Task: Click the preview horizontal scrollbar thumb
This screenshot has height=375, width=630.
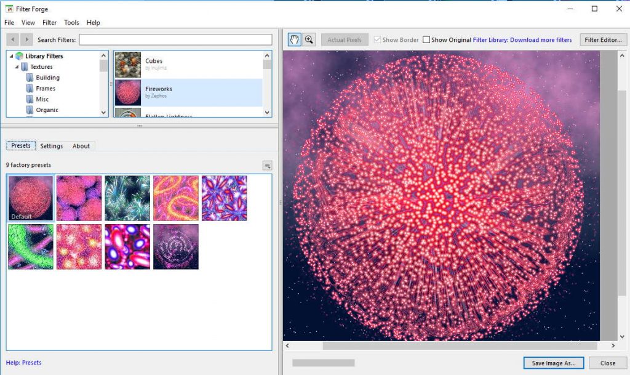Action: tap(460, 345)
